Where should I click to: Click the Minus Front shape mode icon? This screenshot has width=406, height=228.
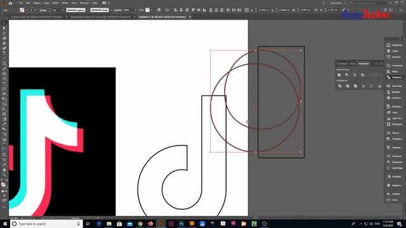click(347, 75)
